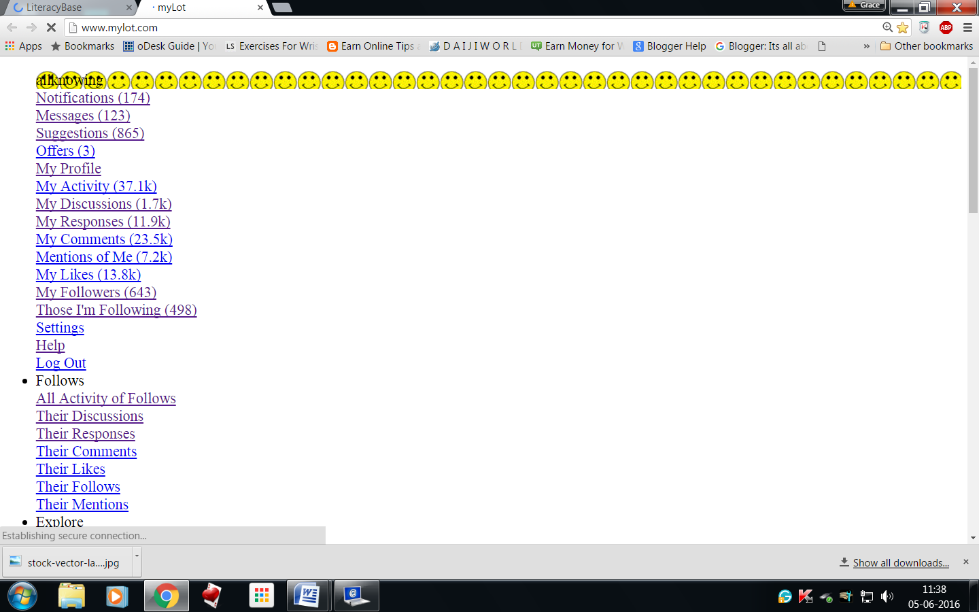The width and height of the screenshot is (979, 612).
Task: Click the Windows Start button
Action: pos(22,596)
